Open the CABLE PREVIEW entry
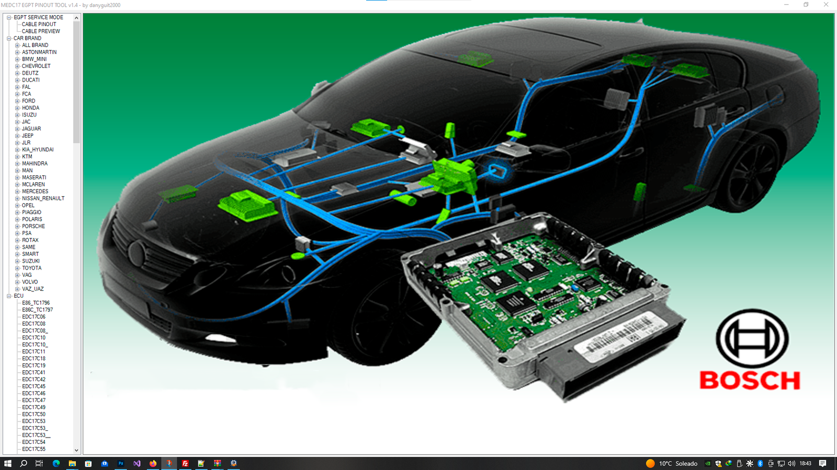837x470 pixels. pyautogui.click(x=41, y=31)
